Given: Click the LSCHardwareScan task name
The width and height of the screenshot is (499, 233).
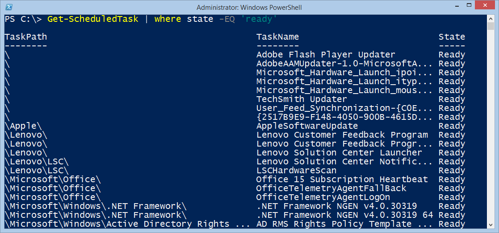Looking at the screenshot, I should point(296,171).
